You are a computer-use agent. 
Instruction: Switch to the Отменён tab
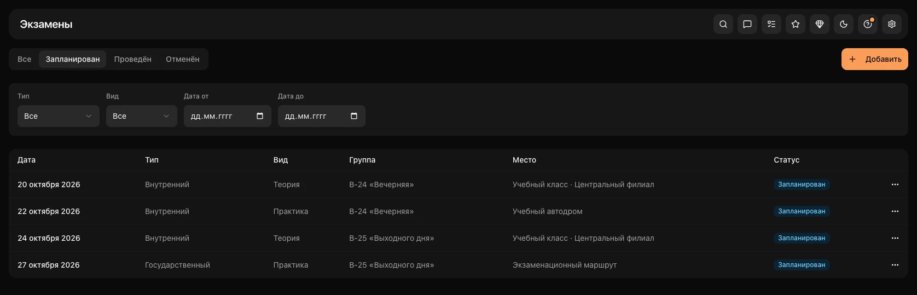(x=183, y=59)
